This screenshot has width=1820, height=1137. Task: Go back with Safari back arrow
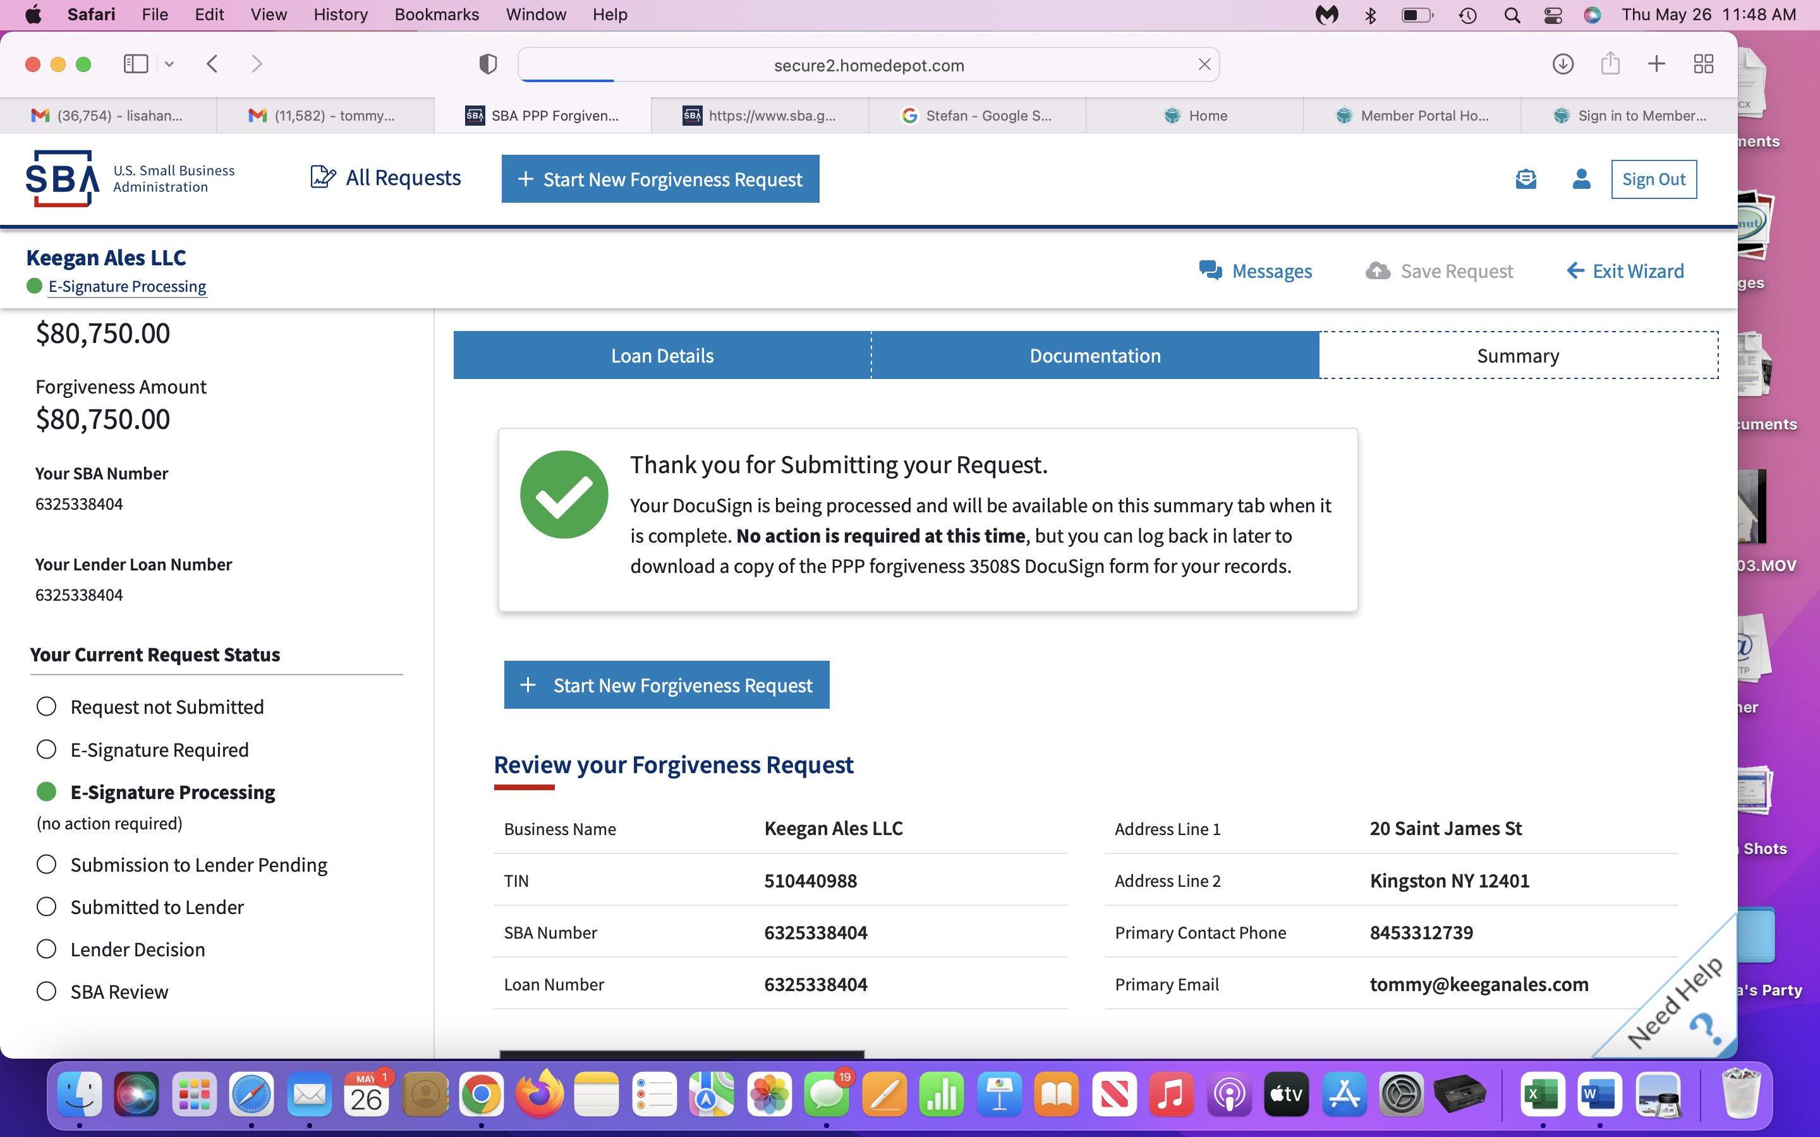212,64
